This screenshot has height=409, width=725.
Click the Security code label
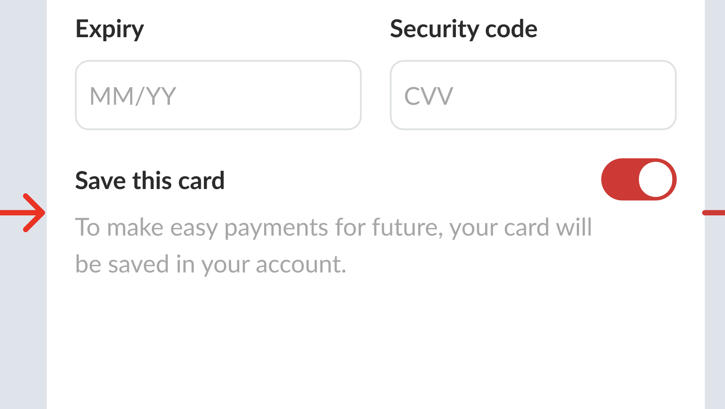tap(464, 29)
